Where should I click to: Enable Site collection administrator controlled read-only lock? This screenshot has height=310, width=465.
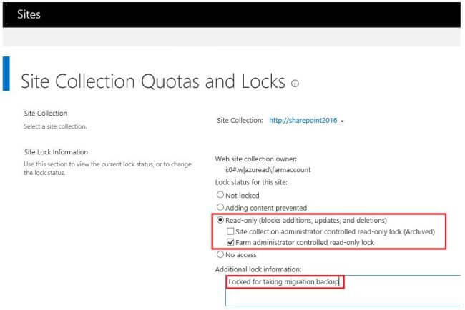pyautogui.click(x=230, y=231)
